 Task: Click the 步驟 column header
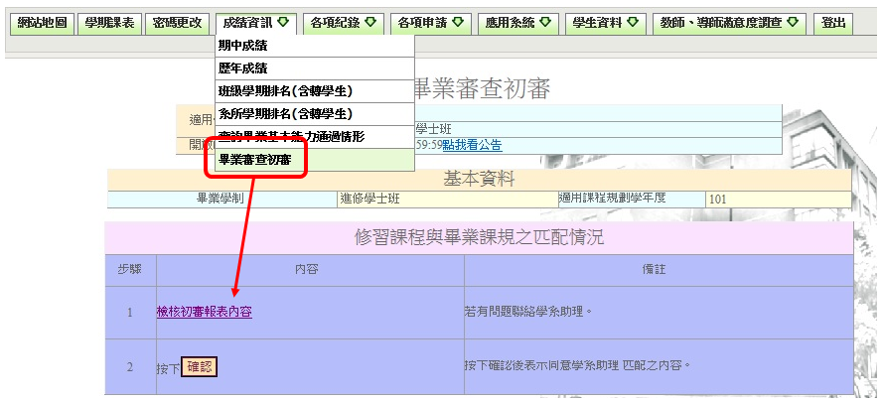(x=130, y=270)
